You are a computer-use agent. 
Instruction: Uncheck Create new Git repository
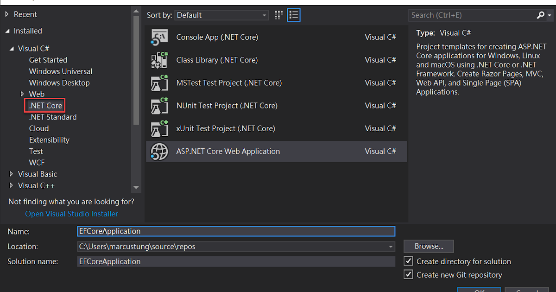(x=409, y=275)
